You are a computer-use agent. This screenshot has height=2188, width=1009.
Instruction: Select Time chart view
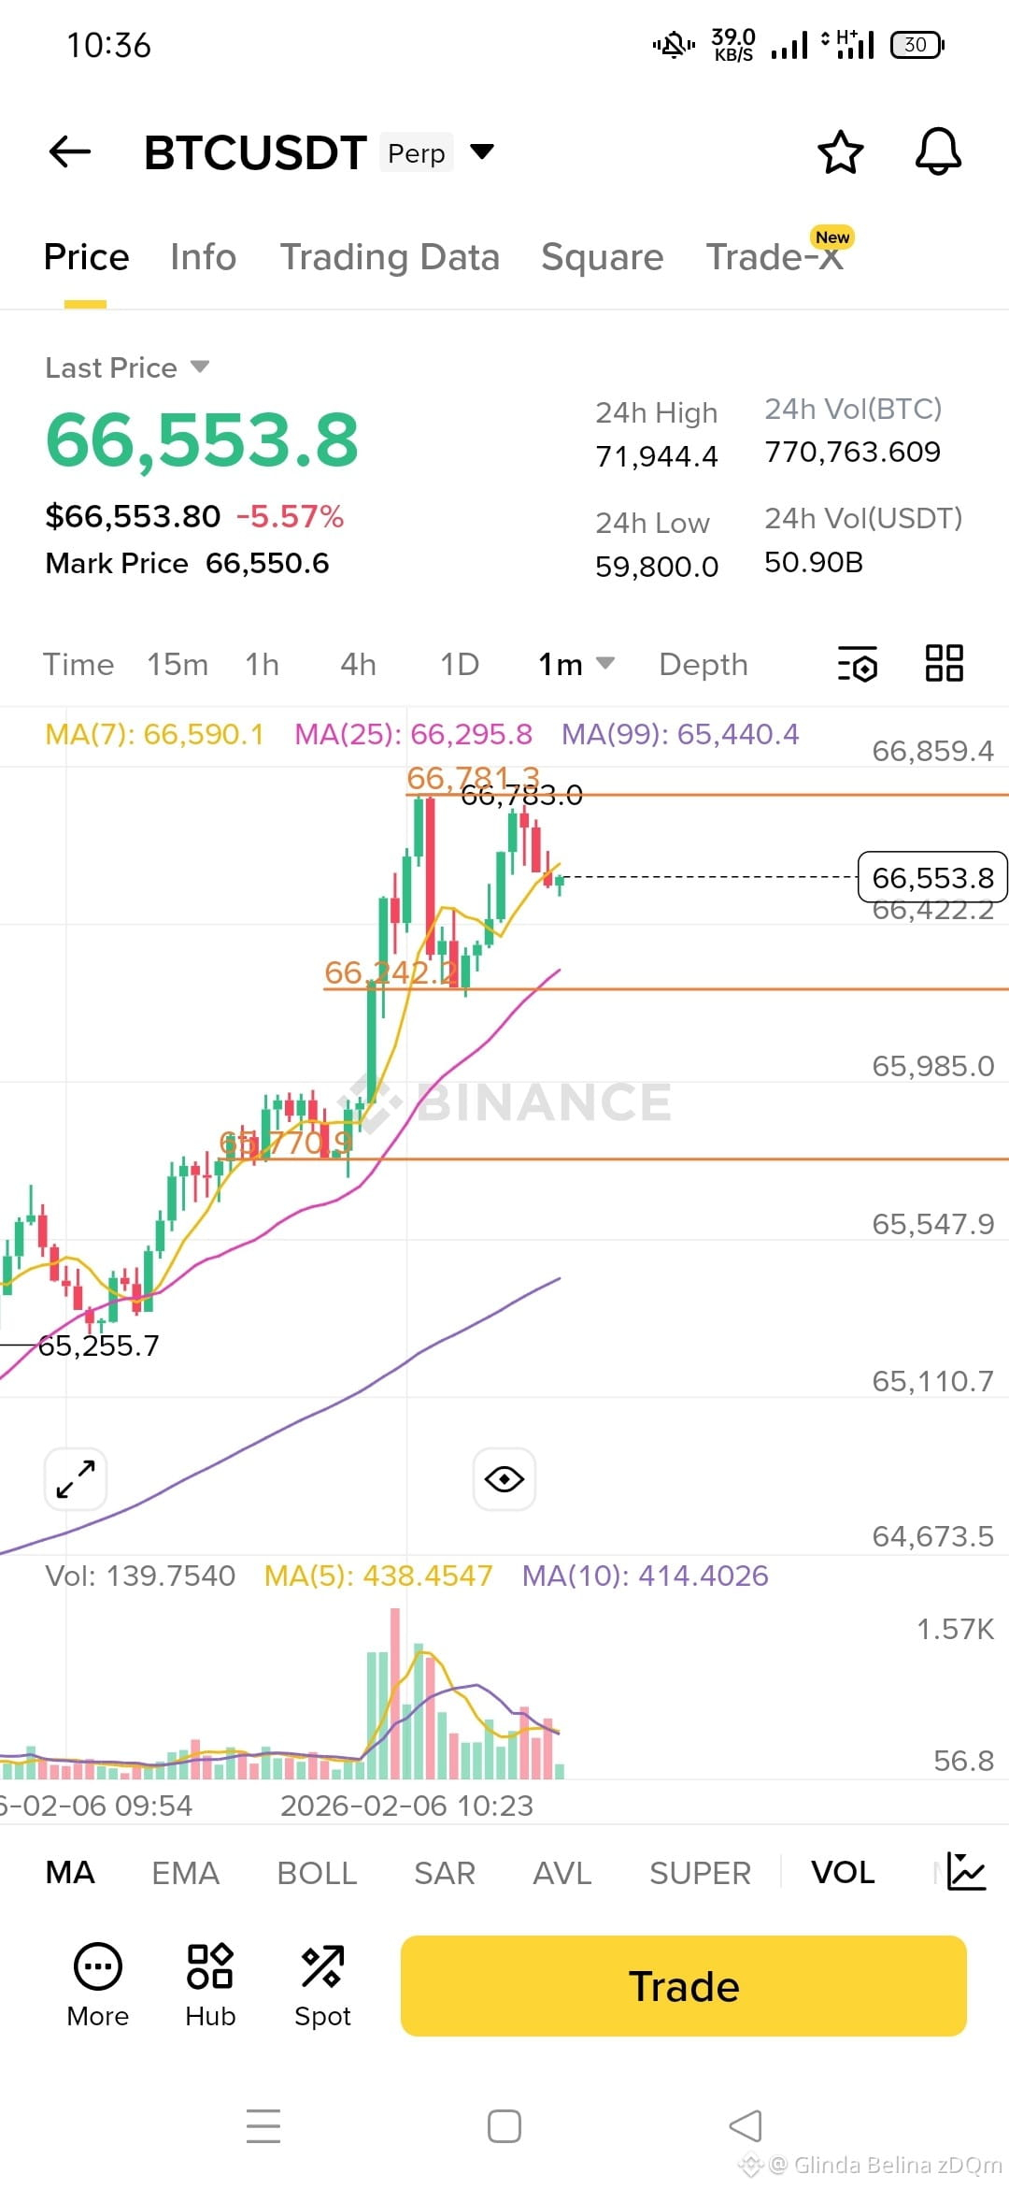pos(78,664)
